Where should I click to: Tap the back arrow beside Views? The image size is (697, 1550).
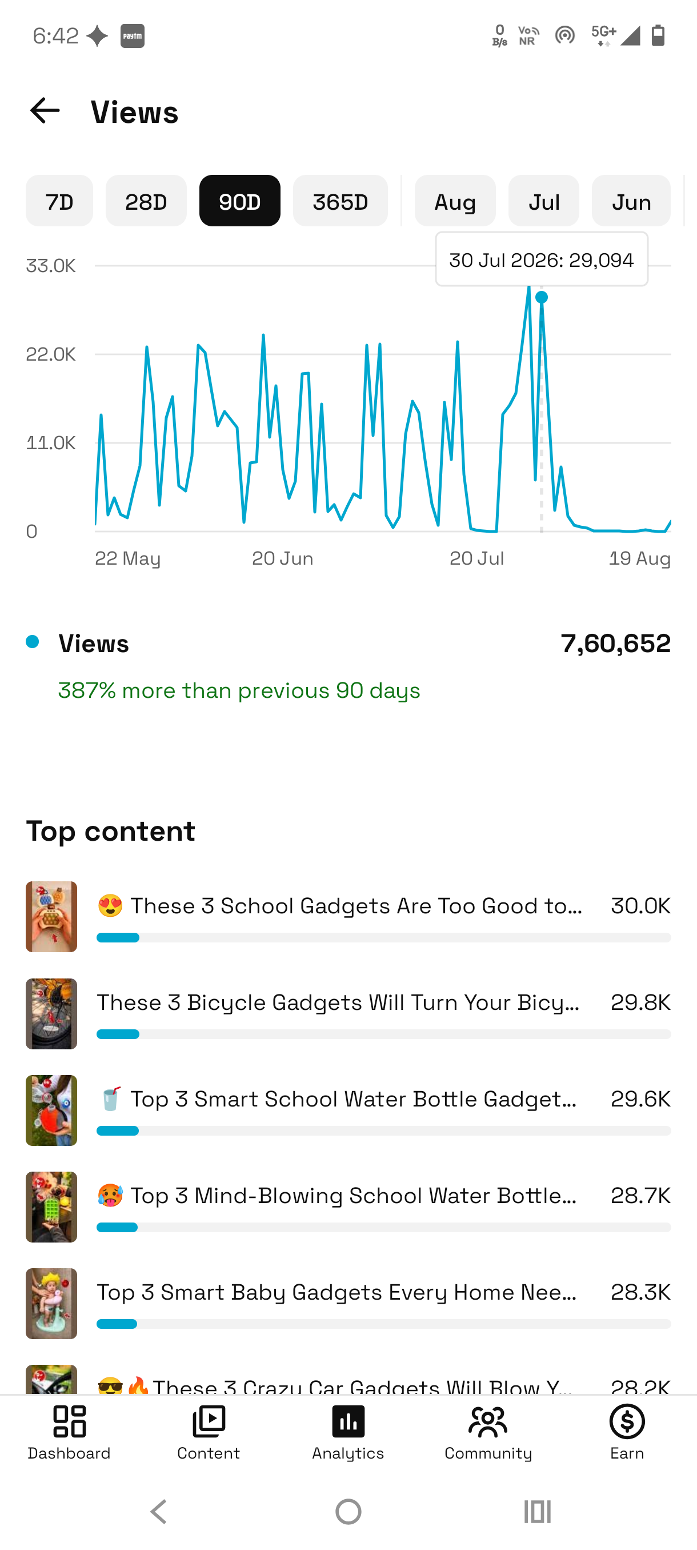coord(45,111)
